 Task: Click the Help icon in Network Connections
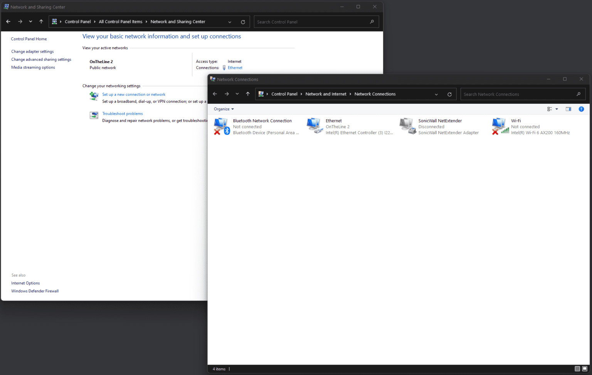[581, 109]
